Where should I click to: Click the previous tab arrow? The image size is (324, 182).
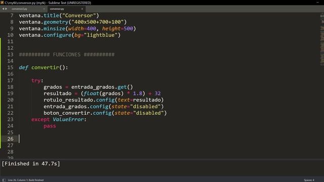3,9
